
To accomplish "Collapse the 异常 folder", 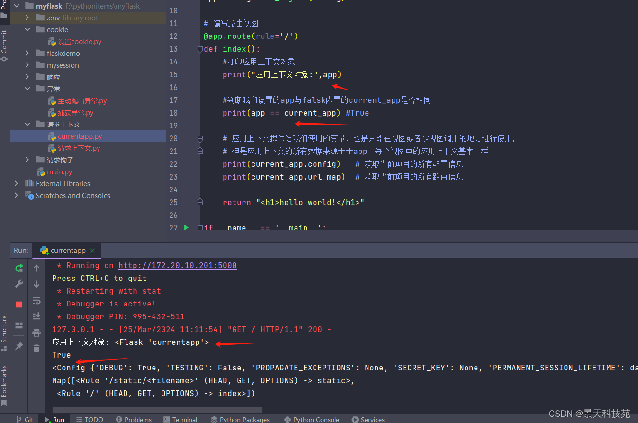I will [27, 89].
